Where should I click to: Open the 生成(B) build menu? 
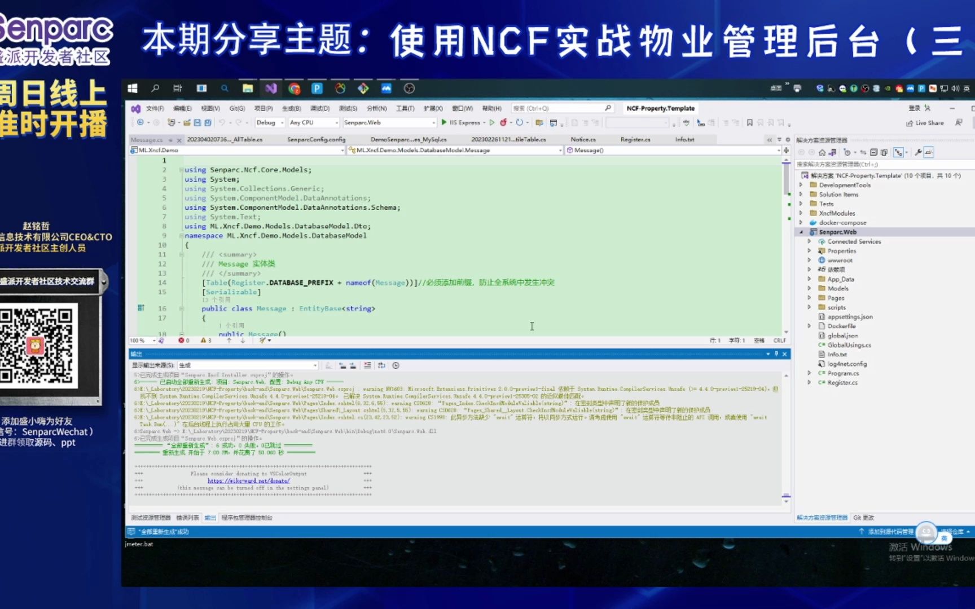point(291,108)
